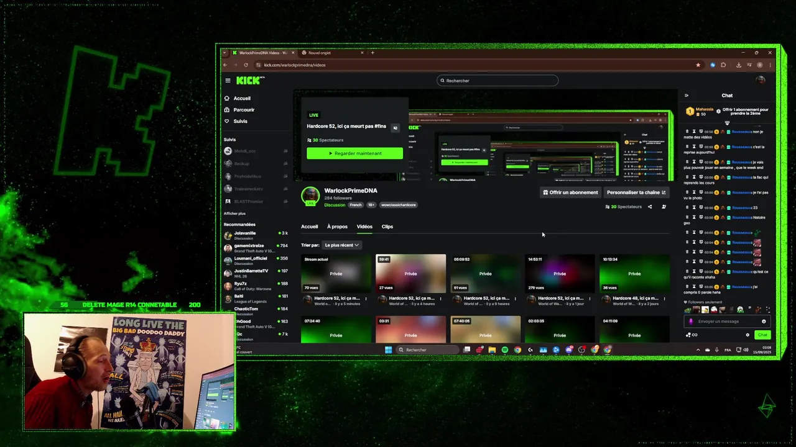Open Balti recommended channel
Image resolution: width=796 pixels, height=447 pixels.
point(256,298)
